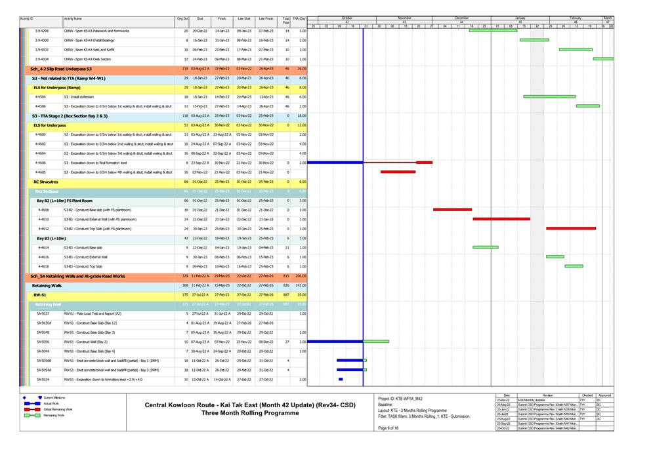Collapse the Sch_5A Retaining Walls group band
This screenshot has width=651, height=459.
click(77, 276)
